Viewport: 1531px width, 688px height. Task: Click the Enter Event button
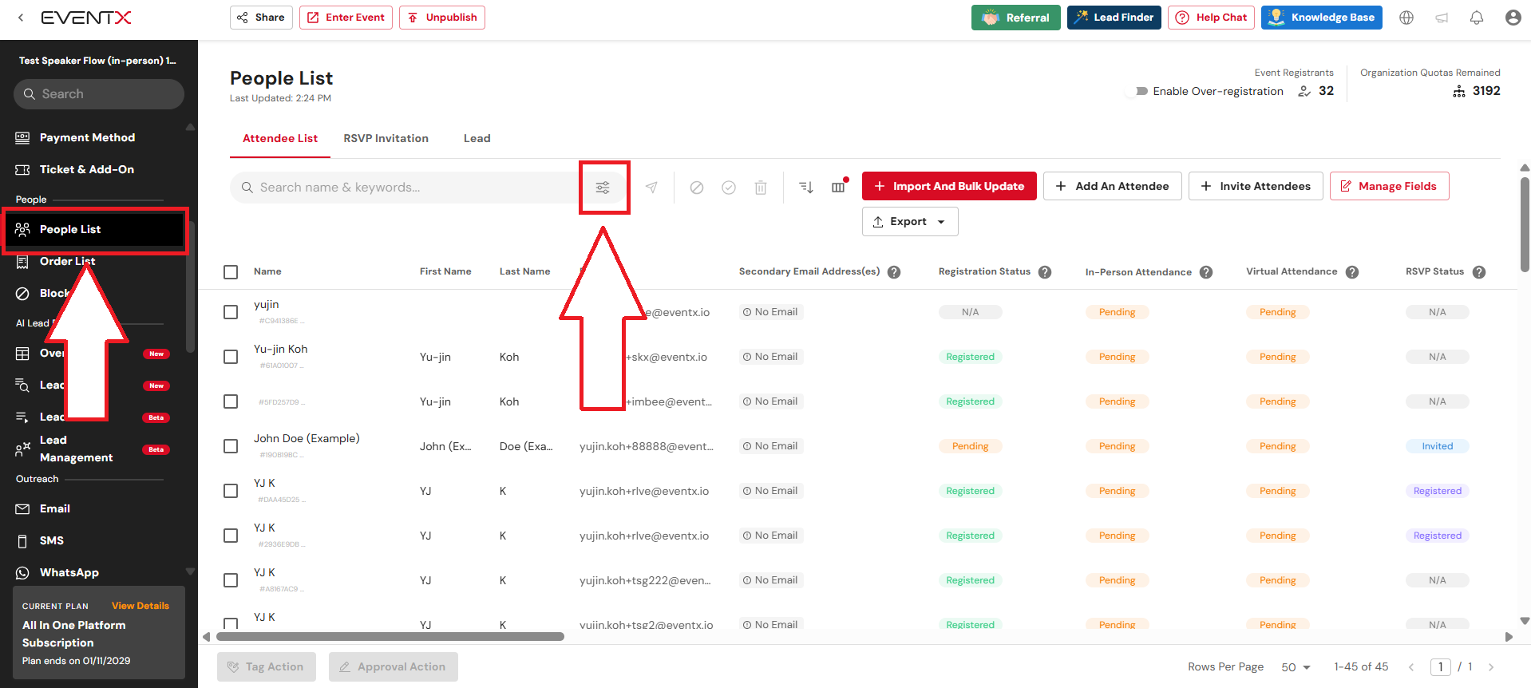(346, 18)
